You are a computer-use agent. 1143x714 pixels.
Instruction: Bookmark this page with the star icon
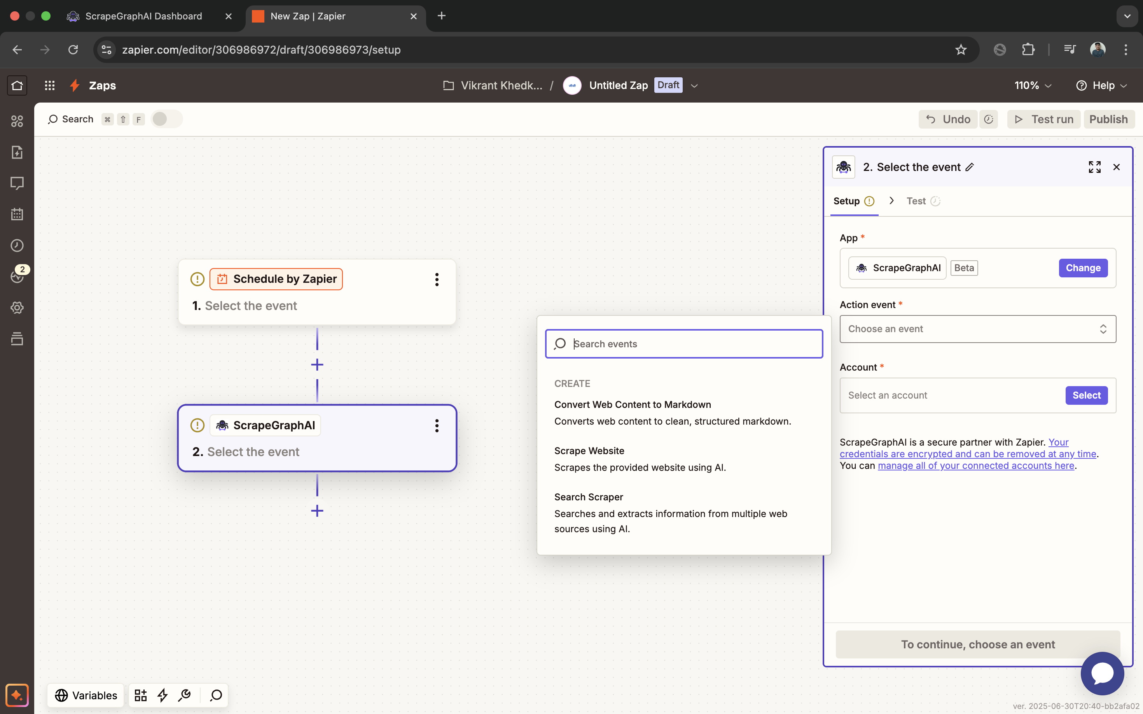pos(961,50)
